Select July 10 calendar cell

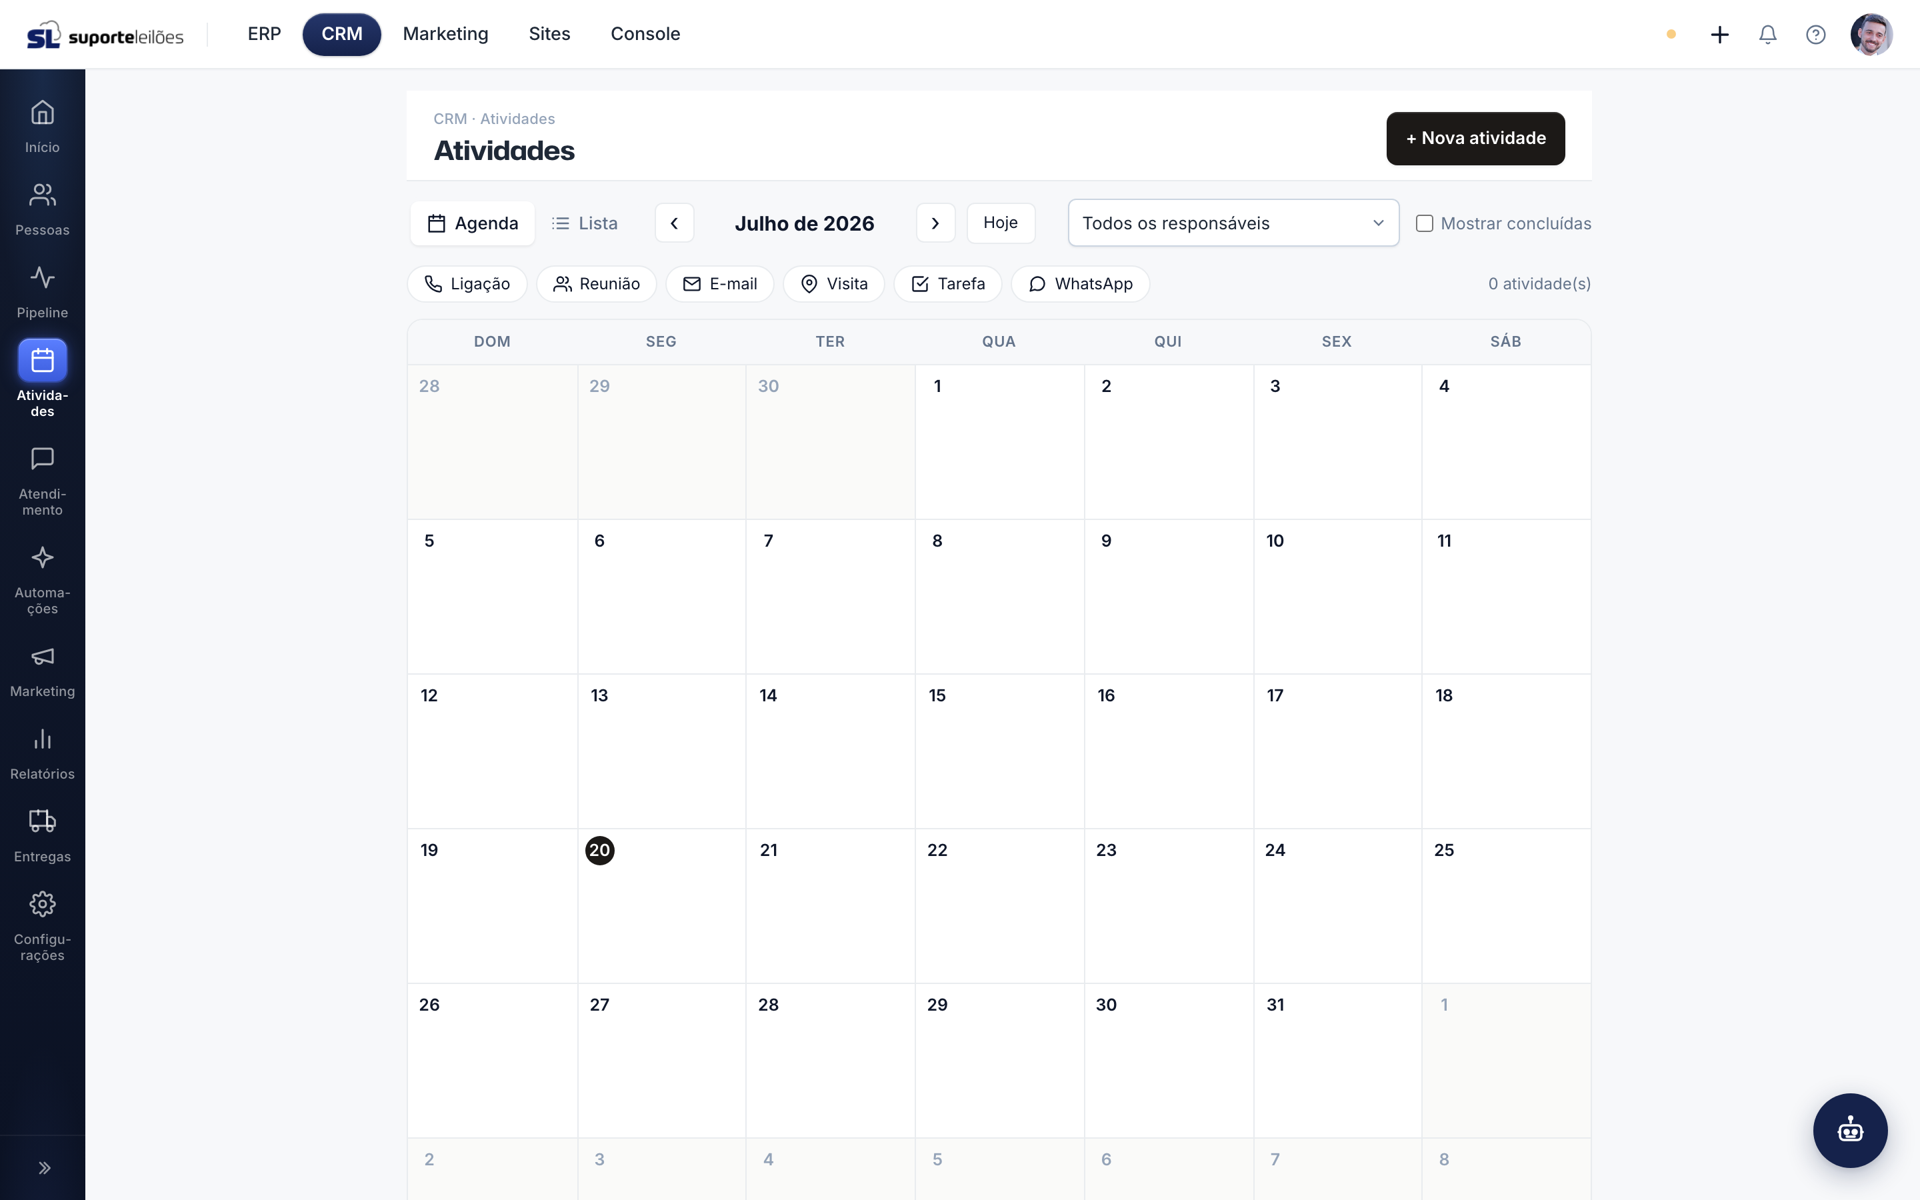pyautogui.click(x=1337, y=597)
